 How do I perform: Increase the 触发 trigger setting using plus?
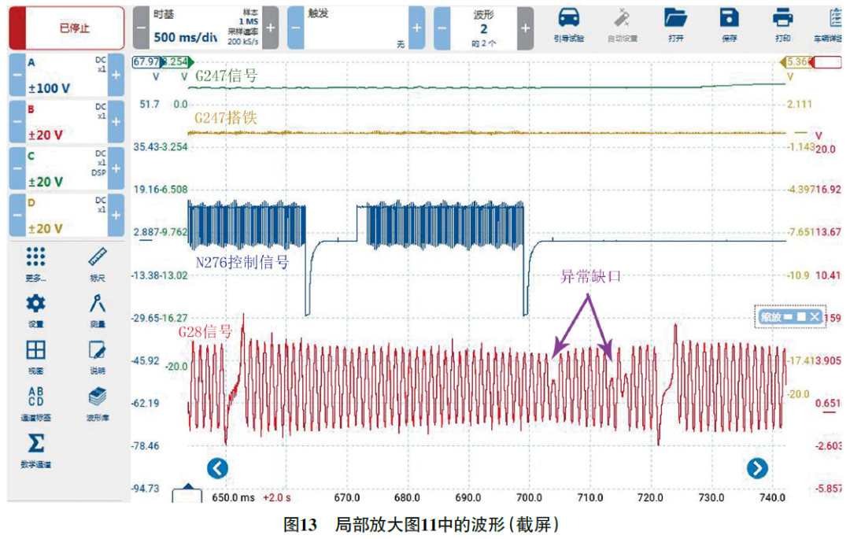point(417,28)
